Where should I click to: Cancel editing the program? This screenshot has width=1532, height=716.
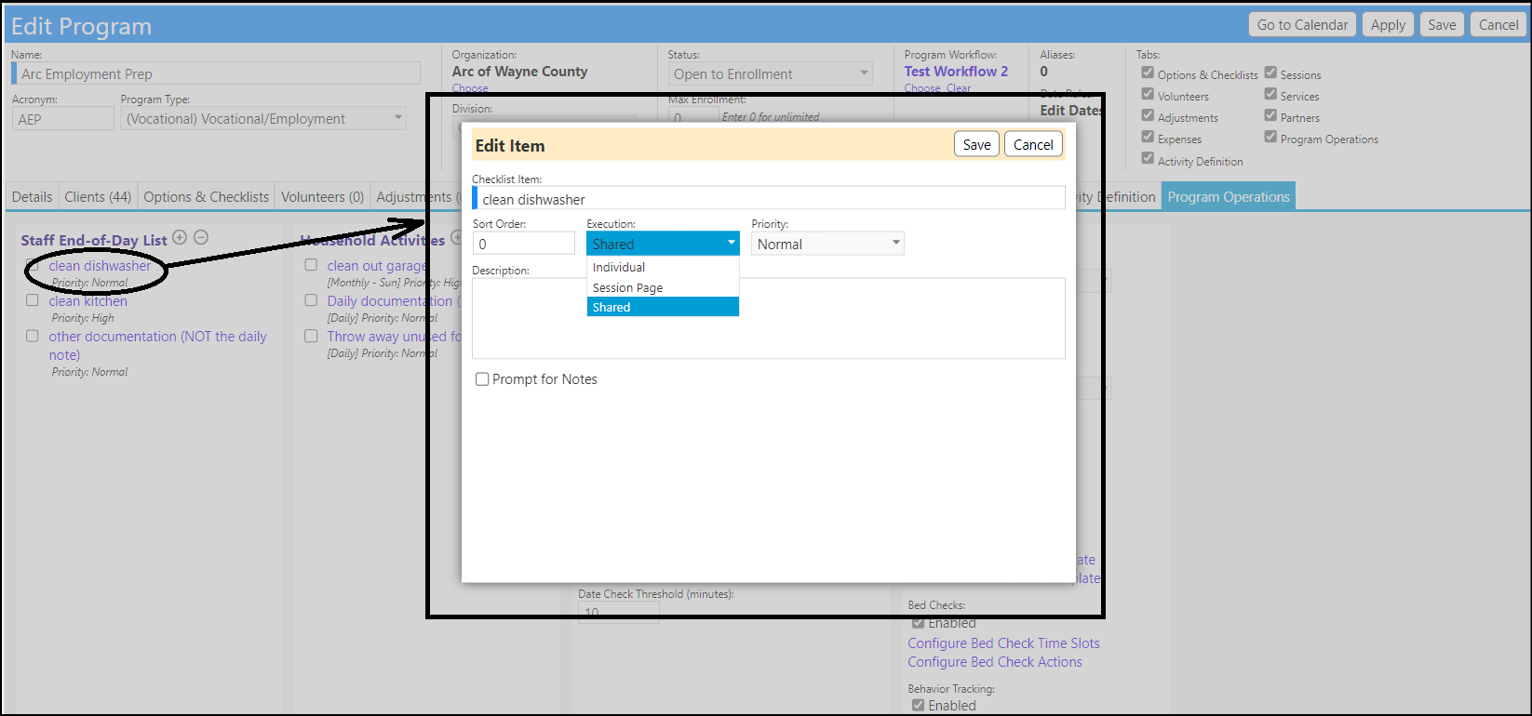(x=1498, y=25)
